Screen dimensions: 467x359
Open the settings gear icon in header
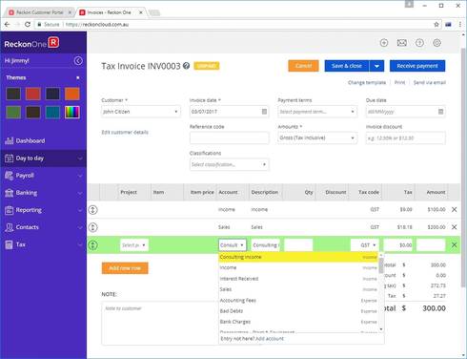[x=437, y=43]
